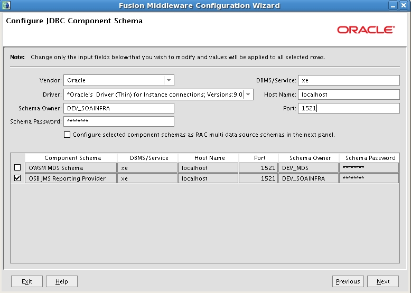
Task: Expand the Driver dropdown list
Action: tap(248, 94)
